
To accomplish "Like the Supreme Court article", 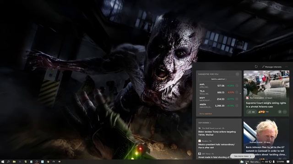I will click(251, 112).
